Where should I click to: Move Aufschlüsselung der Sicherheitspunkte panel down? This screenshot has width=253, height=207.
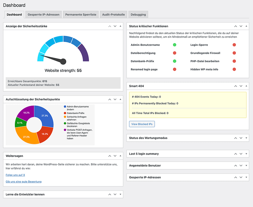click(x=115, y=99)
